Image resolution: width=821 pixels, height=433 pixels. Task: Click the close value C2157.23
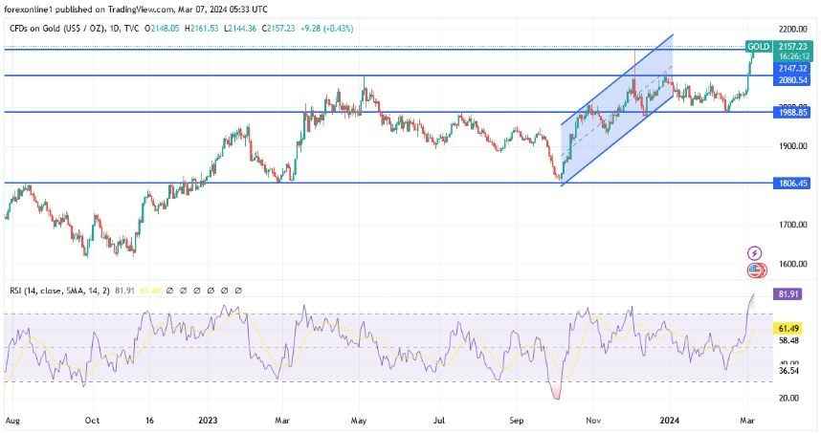[x=278, y=29]
